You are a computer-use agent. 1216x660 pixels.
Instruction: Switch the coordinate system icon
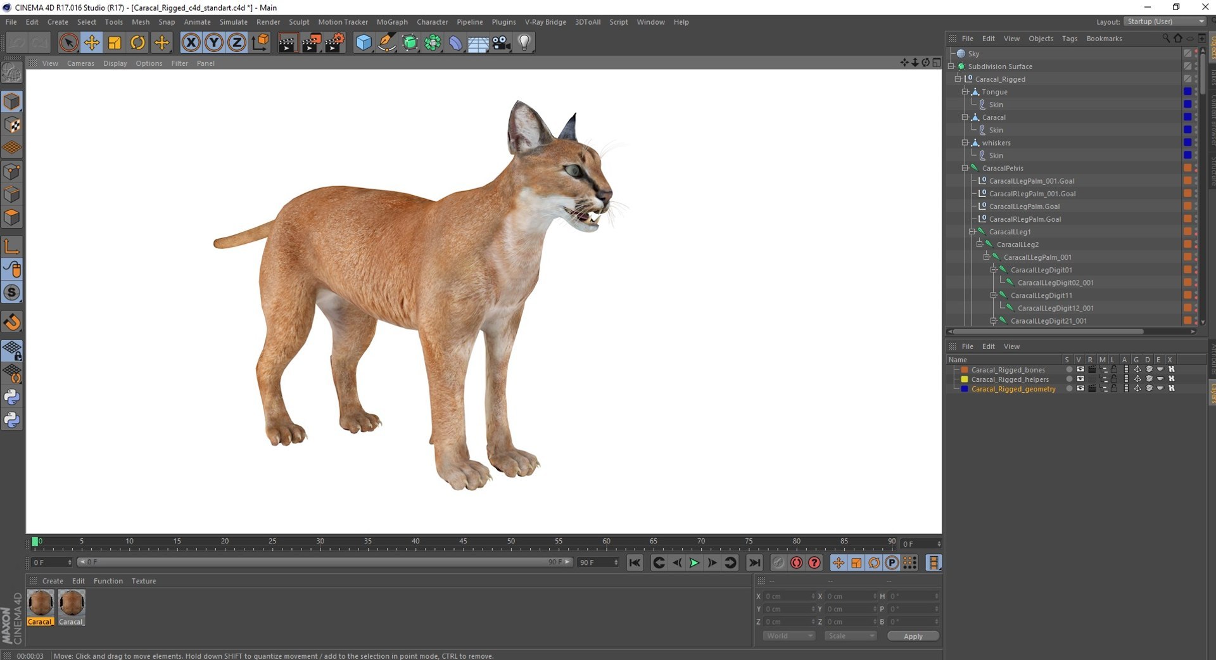point(260,42)
